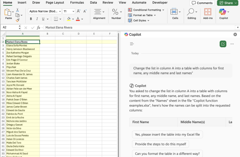Click the Name Box showing A2
Screen dimensions: 240x157
(11, 27)
